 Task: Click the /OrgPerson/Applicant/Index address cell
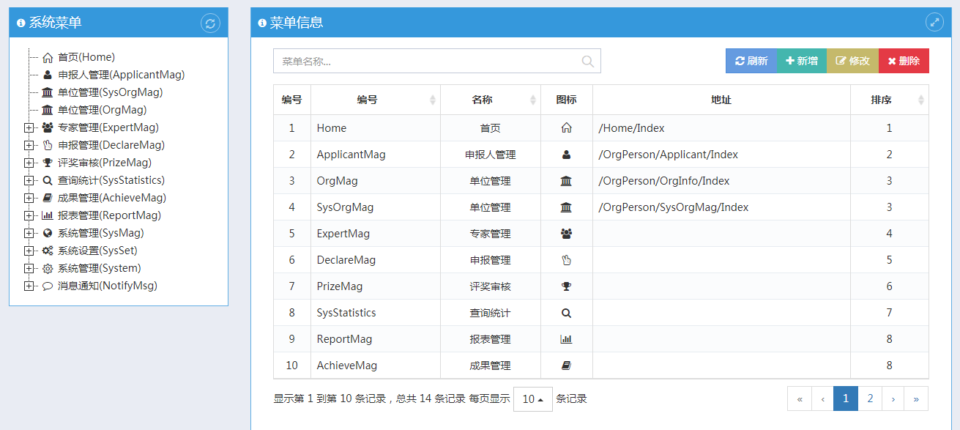point(721,155)
